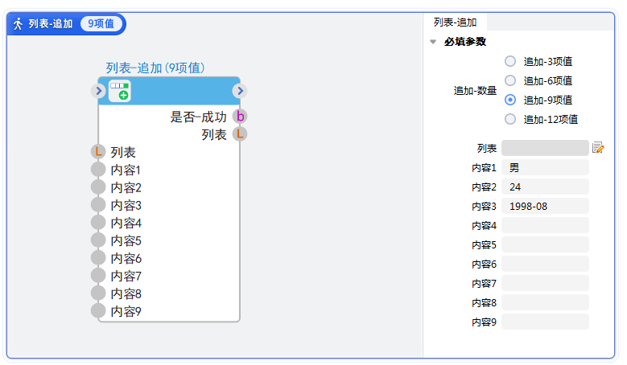Click the 列表-追加 (9项值) node title
Screen dimensions: 627x365
point(155,68)
